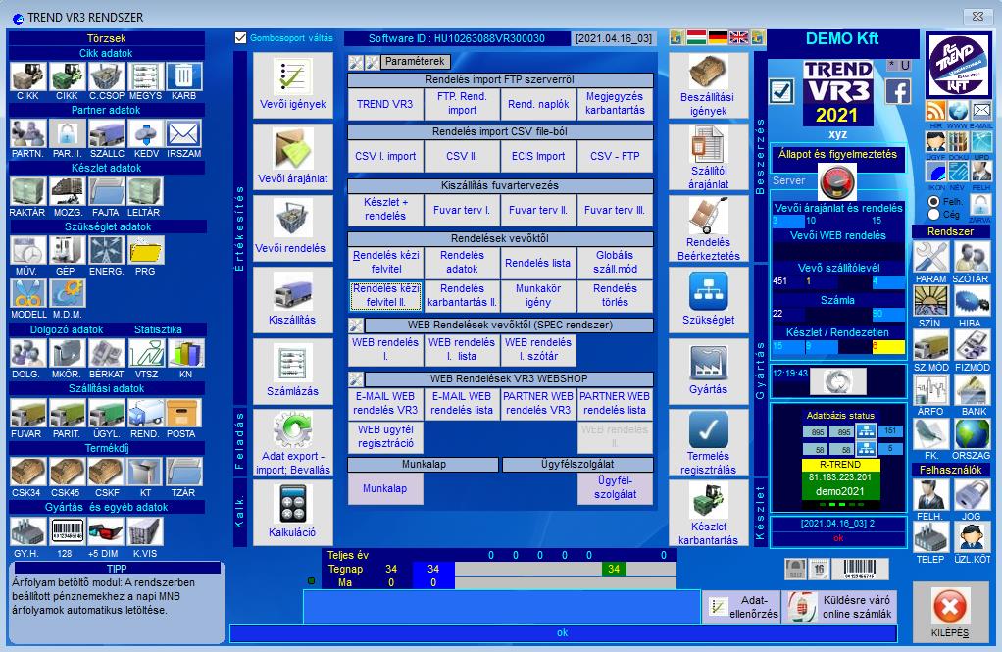Open the ORSZÁG globe icon
1002x652 pixels.
coord(973,434)
